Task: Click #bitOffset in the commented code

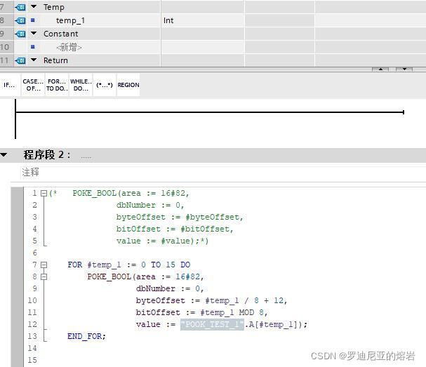Action: point(205,229)
